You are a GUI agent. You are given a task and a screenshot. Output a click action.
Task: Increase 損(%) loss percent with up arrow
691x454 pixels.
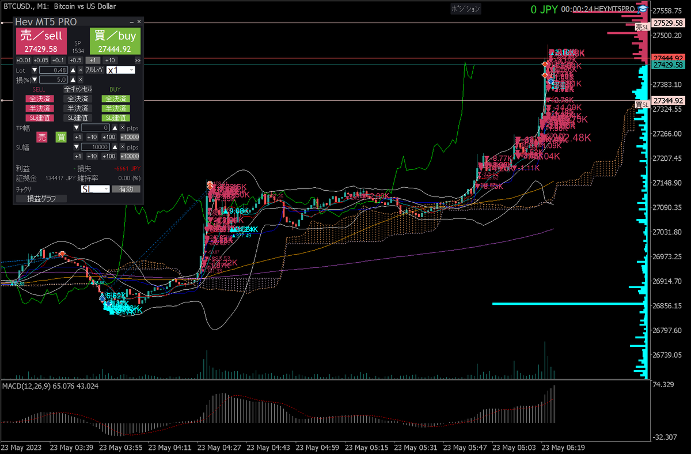[x=73, y=80]
